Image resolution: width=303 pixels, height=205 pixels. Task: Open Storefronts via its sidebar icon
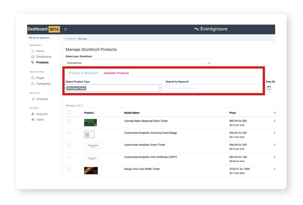coord(32,57)
